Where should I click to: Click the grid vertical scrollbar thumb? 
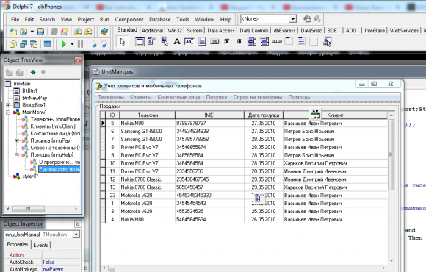click(x=391, y=154)
